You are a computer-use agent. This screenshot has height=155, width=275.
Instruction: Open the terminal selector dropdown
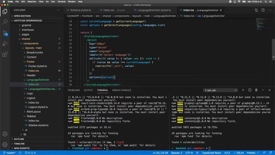pos(220,90)
